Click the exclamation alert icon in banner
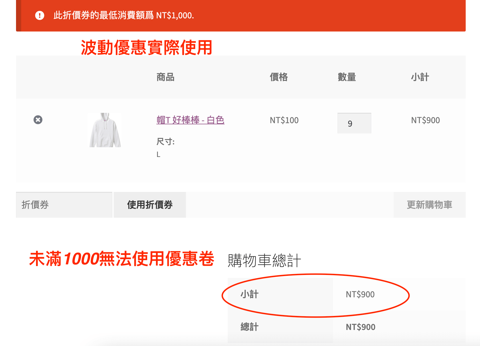Screen dimensions: 480x346 coord(40,15)
